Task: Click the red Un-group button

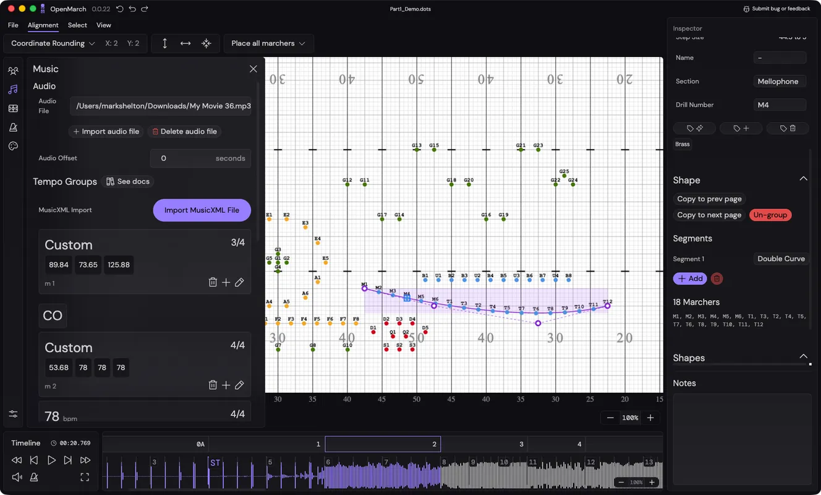Action: coord(770,215)
